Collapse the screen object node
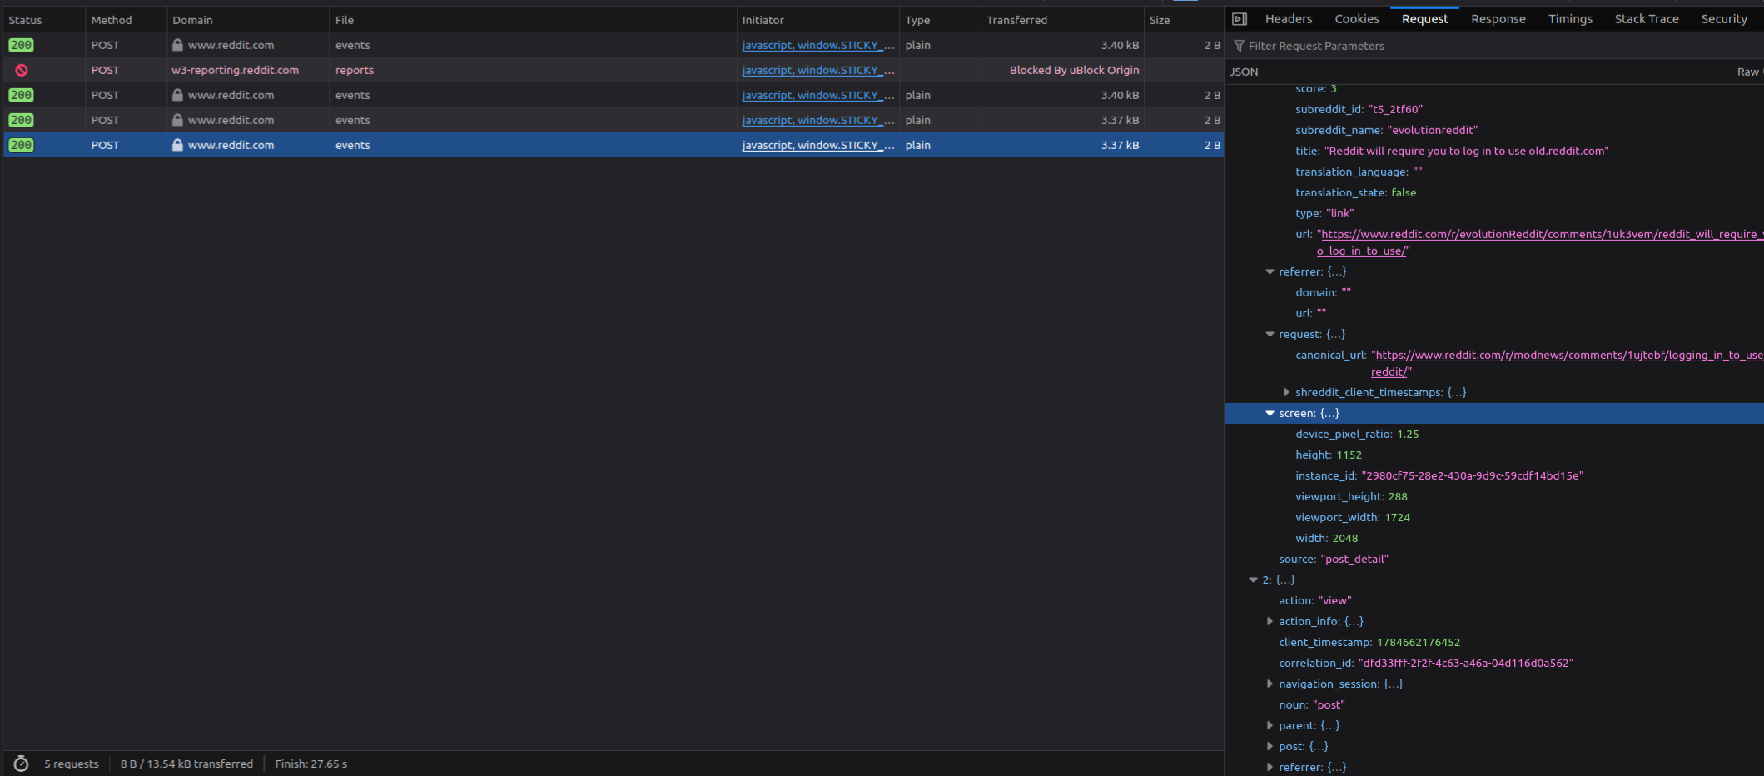The width and height of the screenshot is (1764, 776). pos(1270,413)
